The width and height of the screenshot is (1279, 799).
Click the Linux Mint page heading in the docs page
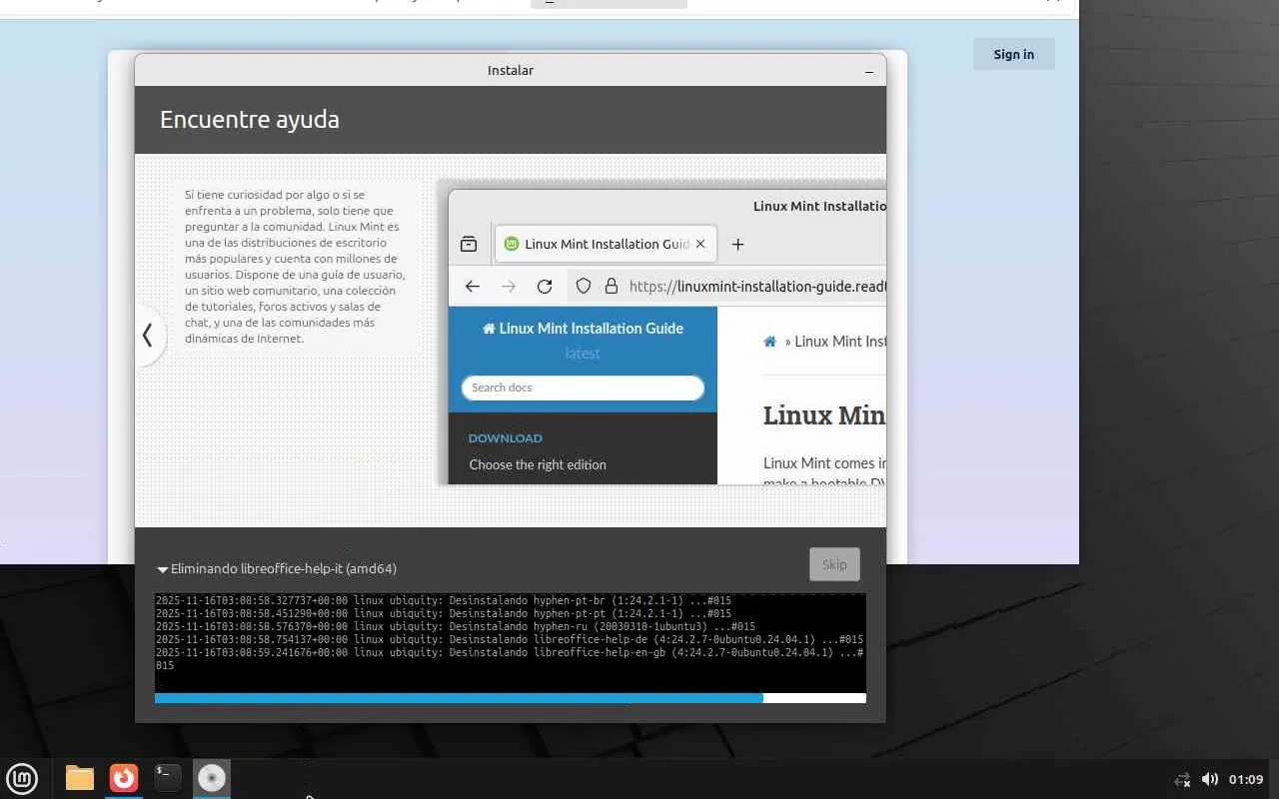point(824,415)
